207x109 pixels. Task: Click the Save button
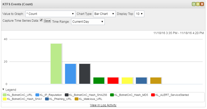point(48,21)
